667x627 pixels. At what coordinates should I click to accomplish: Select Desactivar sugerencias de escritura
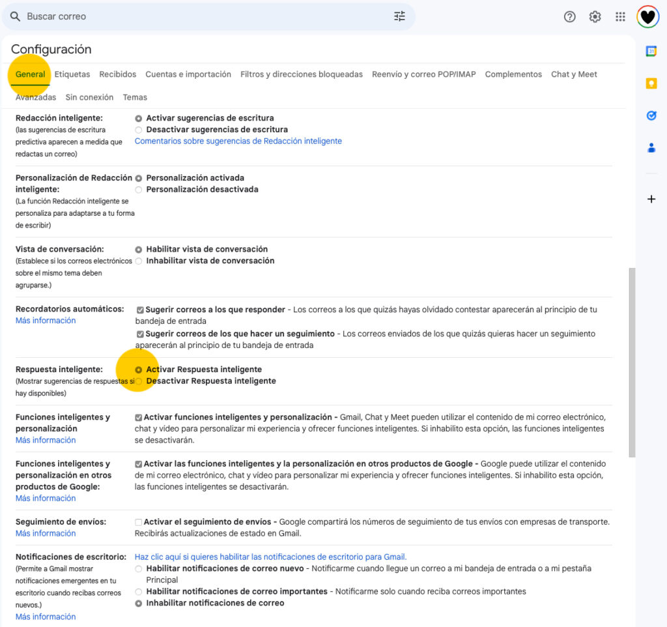click(x=138, y=130)
